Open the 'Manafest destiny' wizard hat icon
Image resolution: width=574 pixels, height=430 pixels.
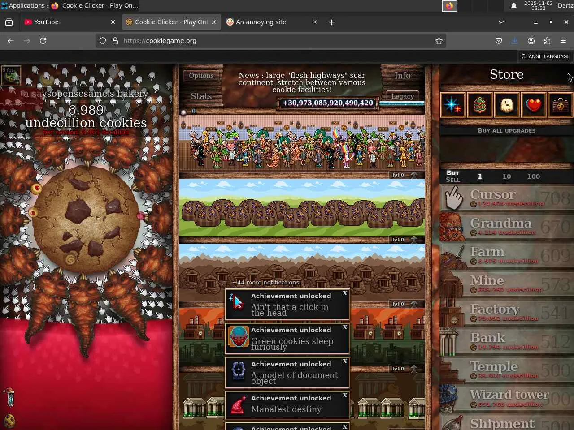coord(239,405)
